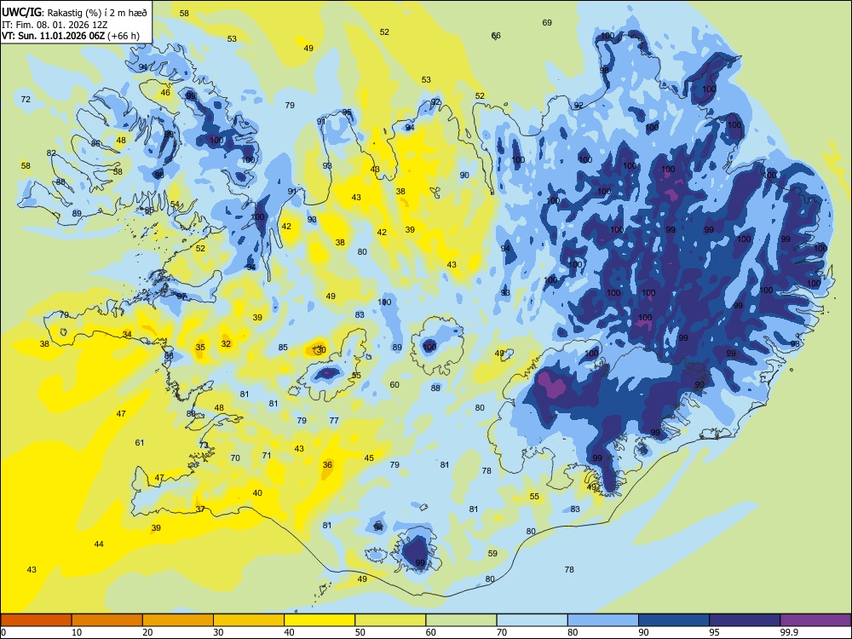The image size is (852, 639).
Task: Click the map humidity value '35'
Action: pyautogui.click(x=200, y=348)
